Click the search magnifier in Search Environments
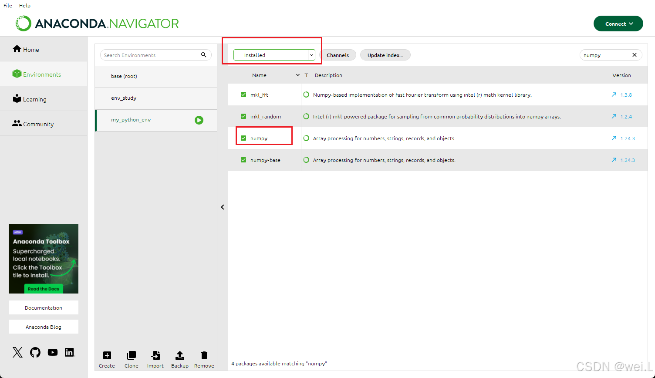Screen dimensions: 655x378 pos(203,55)
